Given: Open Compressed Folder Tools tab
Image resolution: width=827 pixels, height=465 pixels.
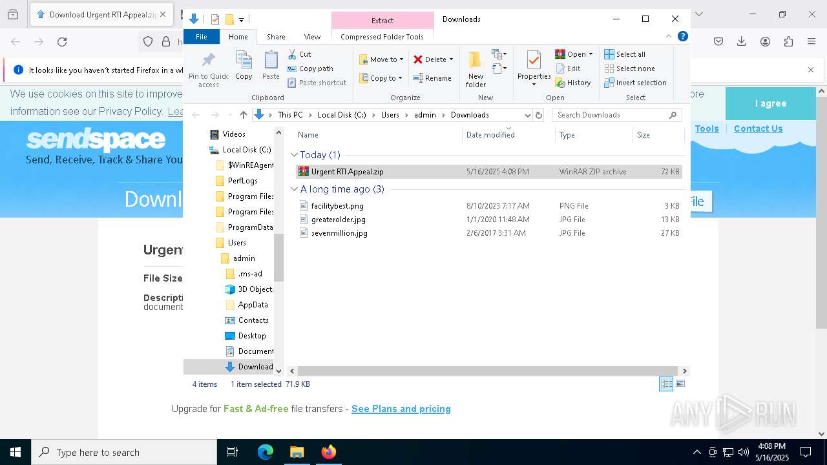Looking at the screenshot, I should (x=382, y=37).
